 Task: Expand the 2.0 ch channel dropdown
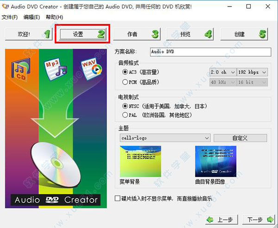pyautogui.click(x=222, y=72)
